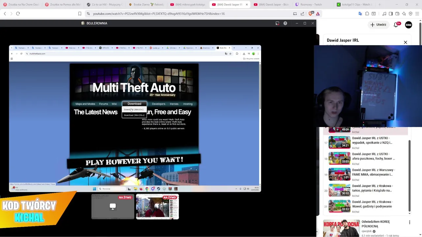Click the browser forward arrow

[11, 13]
